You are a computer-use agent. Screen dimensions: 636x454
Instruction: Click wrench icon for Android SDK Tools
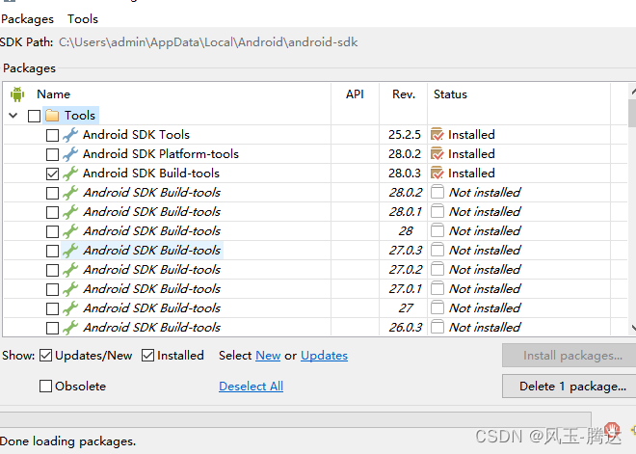(x=70, y=135)
